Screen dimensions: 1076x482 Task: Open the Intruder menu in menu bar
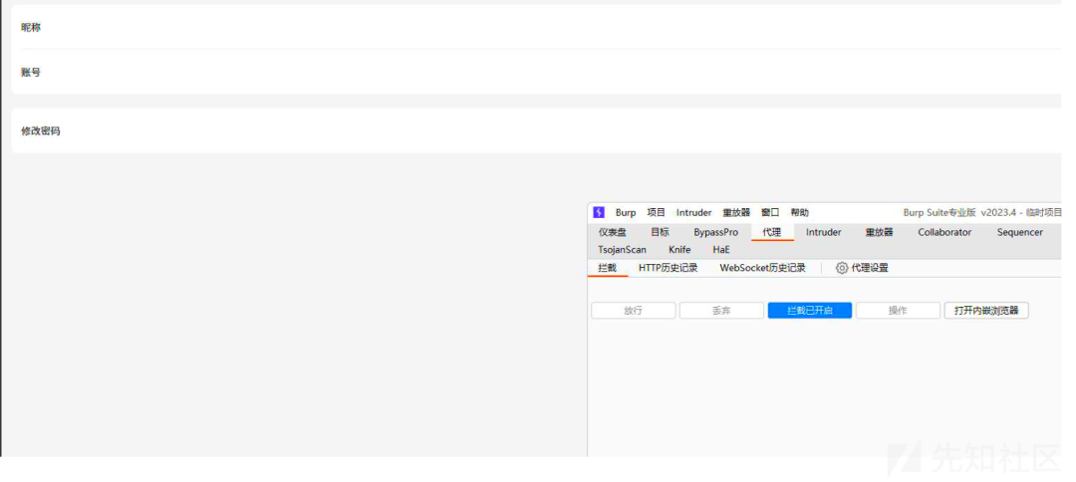[693, 212]
